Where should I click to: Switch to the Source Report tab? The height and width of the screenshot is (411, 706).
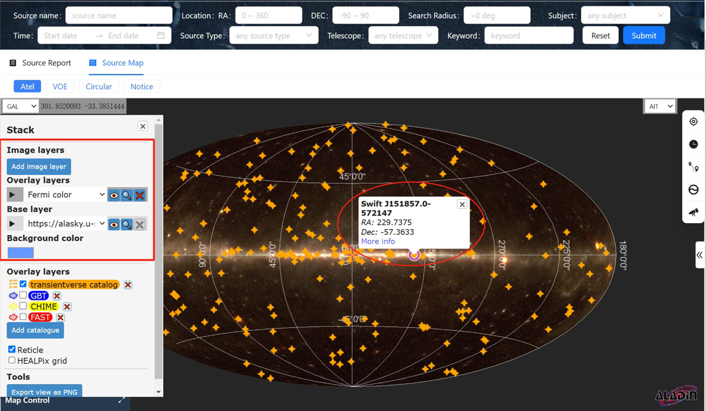[41, 63]
